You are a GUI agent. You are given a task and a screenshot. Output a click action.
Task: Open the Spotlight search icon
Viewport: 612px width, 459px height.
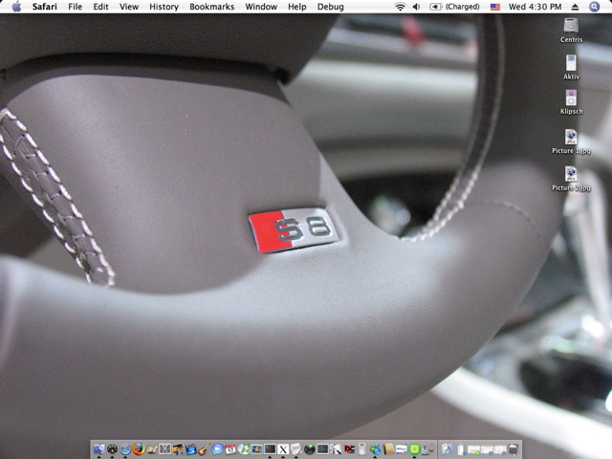(x=594, y=7)
